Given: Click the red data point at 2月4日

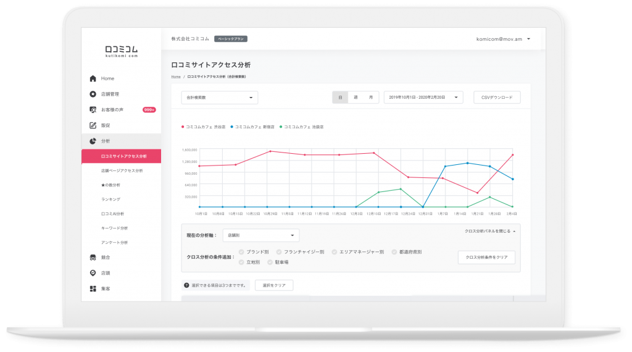Looking at the screenshot, I should click(x=513, y=155).
